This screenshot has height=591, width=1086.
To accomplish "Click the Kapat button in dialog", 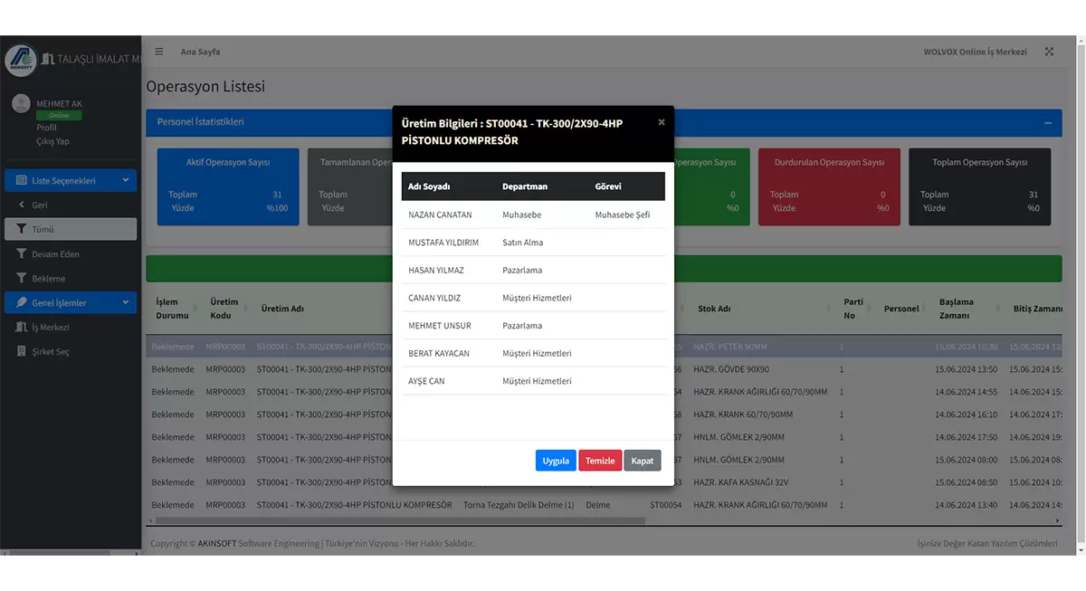I will (643, 461).
